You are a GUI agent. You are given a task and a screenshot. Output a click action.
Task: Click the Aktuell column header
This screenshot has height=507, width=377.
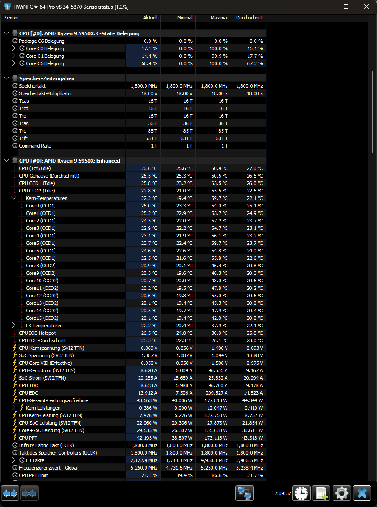click(143, 18)
